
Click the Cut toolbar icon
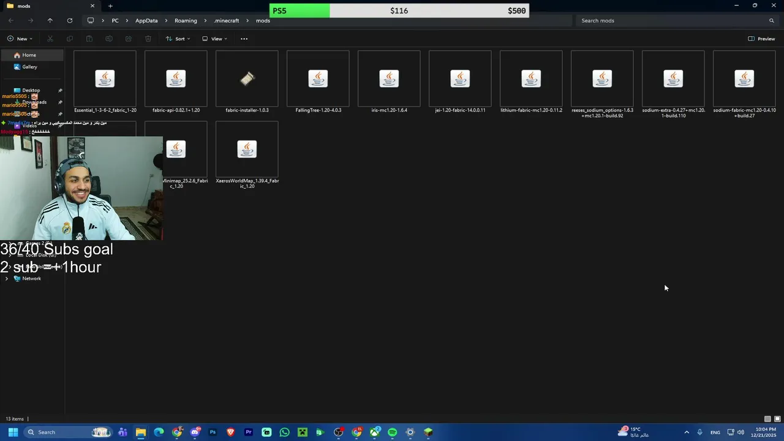[50, 39]
